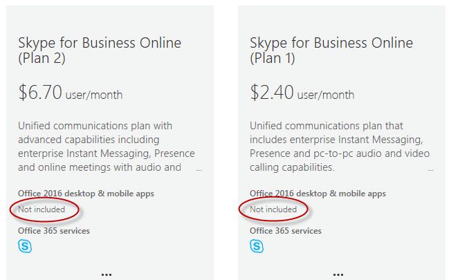Open the more options ellipsis under Plan 2

pos(107,274)
